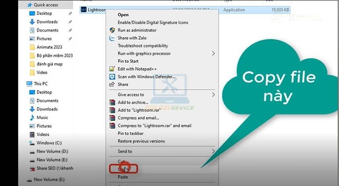Viewport: 339px width, 186px height.
Task: Select Downloads under Quick access
Action: 47,22
